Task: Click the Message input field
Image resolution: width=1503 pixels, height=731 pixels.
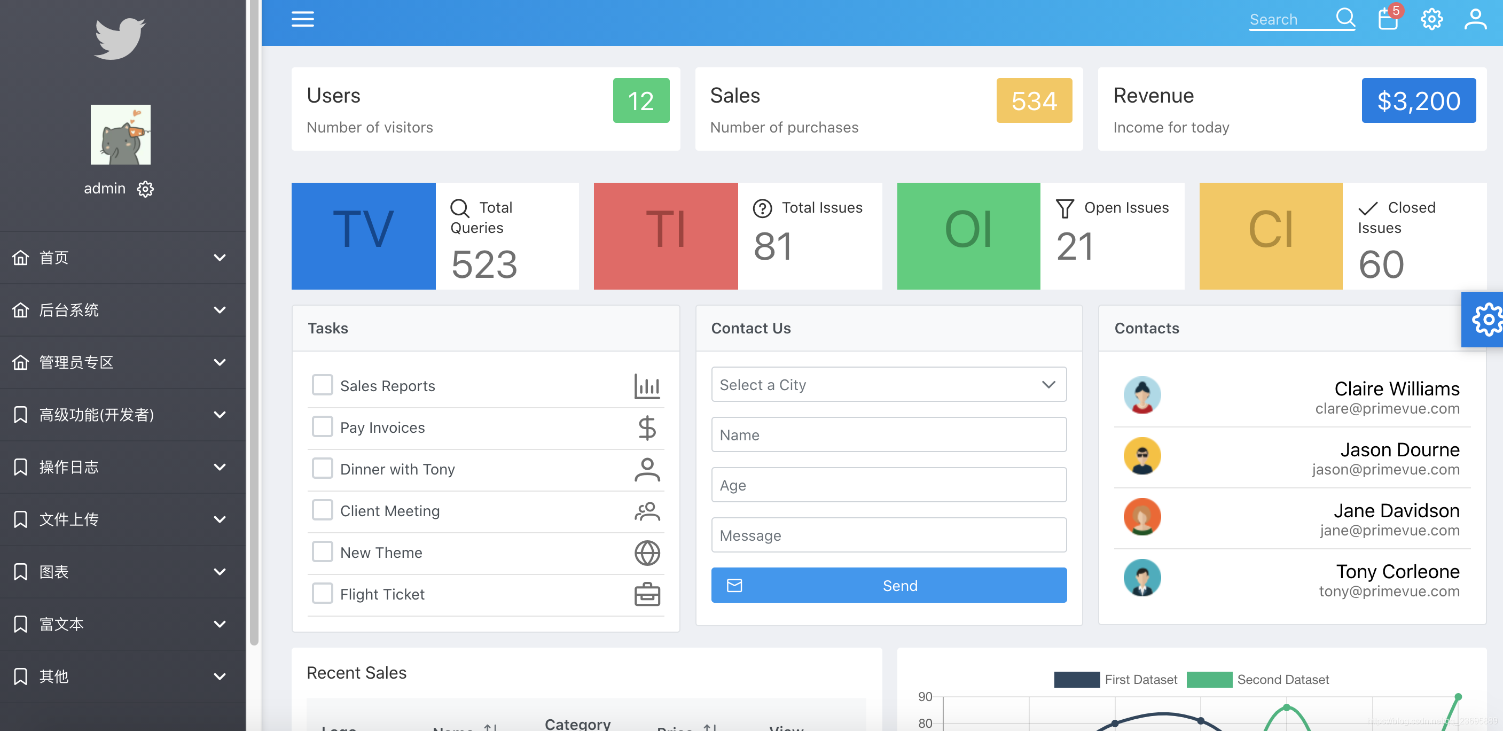Action: pos(889,535)
